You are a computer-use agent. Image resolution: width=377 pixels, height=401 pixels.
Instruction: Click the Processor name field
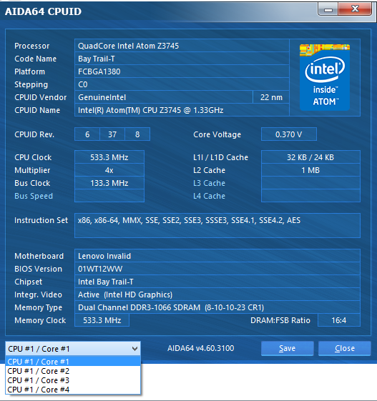tap(182, 46)
